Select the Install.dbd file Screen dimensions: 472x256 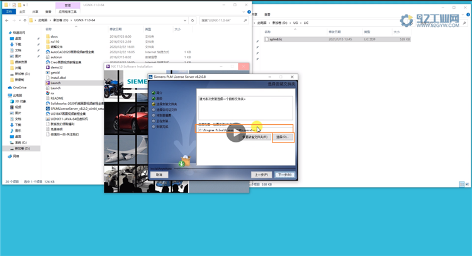coord(58,78)
